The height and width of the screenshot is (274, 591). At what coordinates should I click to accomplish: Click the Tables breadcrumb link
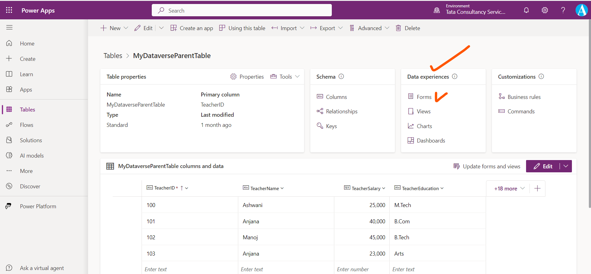[113, 56]
